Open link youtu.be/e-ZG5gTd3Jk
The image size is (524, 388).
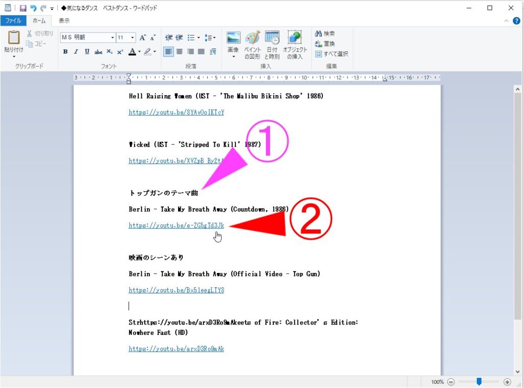pyautogui.click(x=177, y=225)
